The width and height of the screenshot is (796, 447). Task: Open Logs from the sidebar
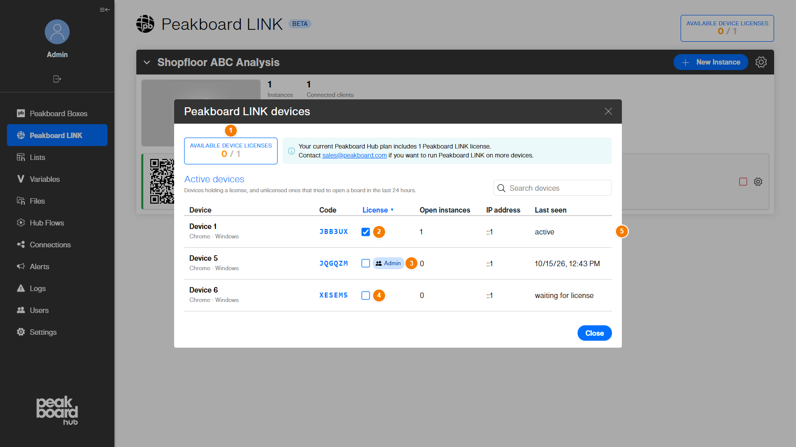coord(57,288)
